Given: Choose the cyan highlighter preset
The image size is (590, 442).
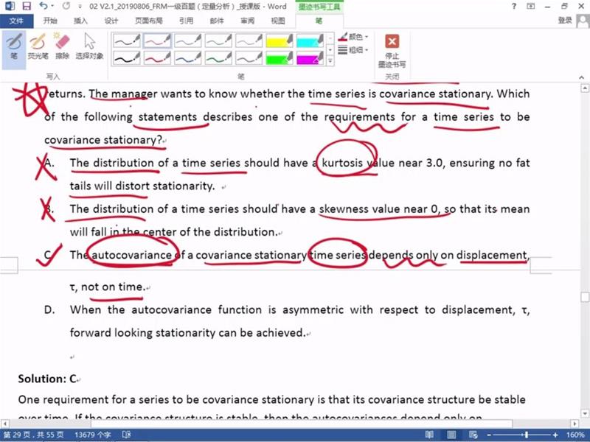Looking at the screenshot, I should [310, 41].
